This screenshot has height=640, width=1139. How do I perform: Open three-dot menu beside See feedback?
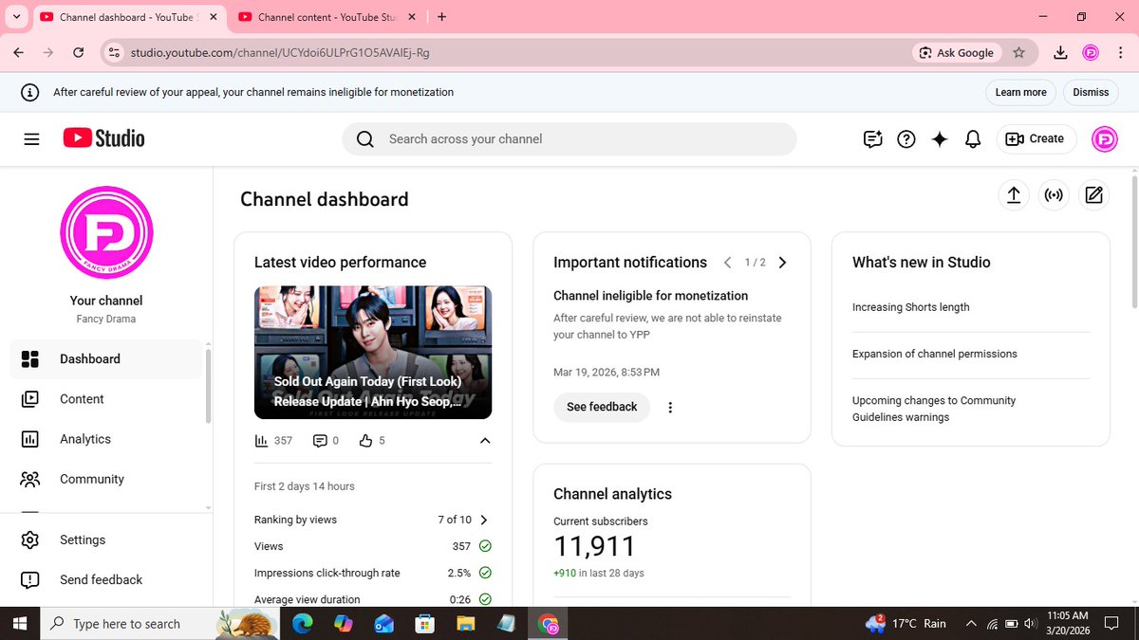(670, 408)
